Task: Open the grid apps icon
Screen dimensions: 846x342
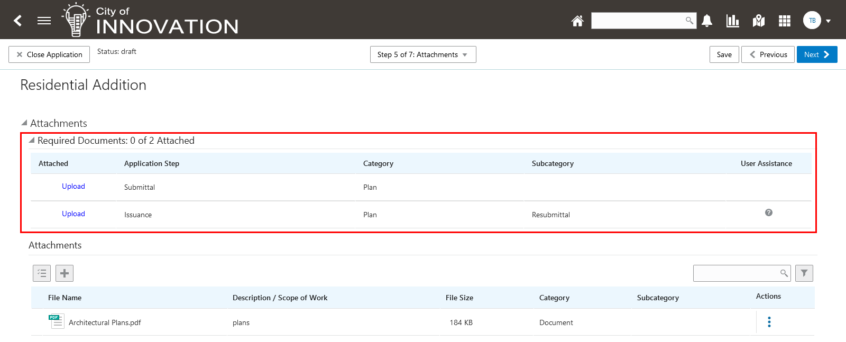Action: pos(785,21)
